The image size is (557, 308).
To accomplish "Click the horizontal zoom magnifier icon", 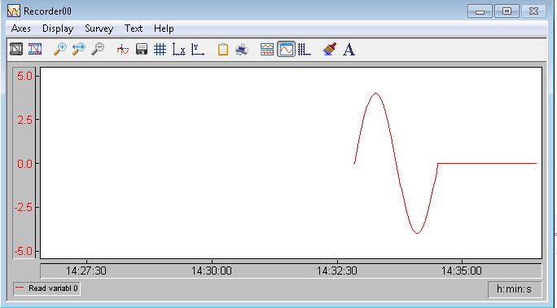I will [x=78, y=49].
